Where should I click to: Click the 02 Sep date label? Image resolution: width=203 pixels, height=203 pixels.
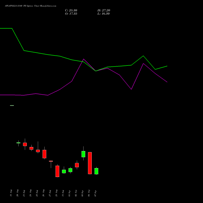point(76,193)
